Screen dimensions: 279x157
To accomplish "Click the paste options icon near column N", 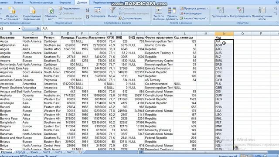I will tap(236, 148).
